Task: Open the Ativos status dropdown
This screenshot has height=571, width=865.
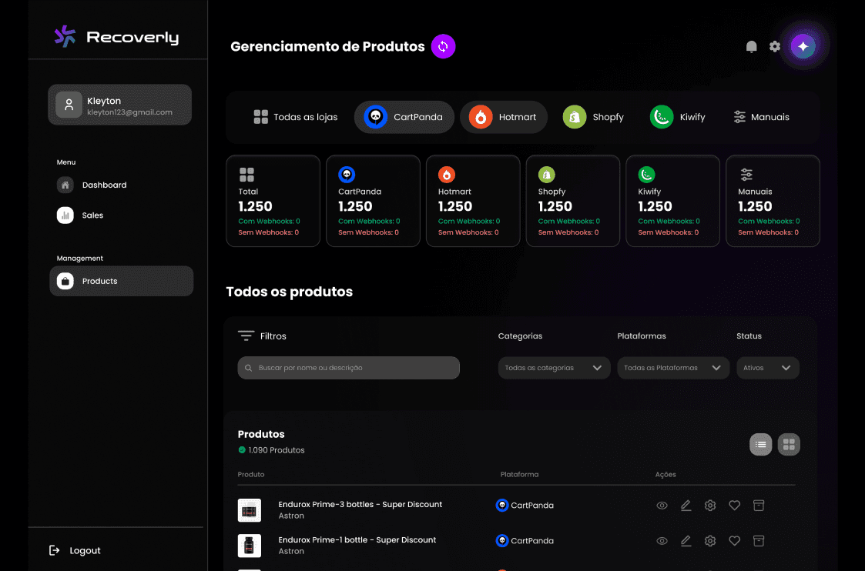Action: click(767, 368)
